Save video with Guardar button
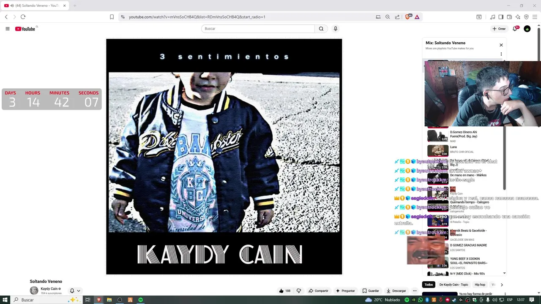Image resolution: width=541 pixels, height=304 pixels. coord(371,291)
